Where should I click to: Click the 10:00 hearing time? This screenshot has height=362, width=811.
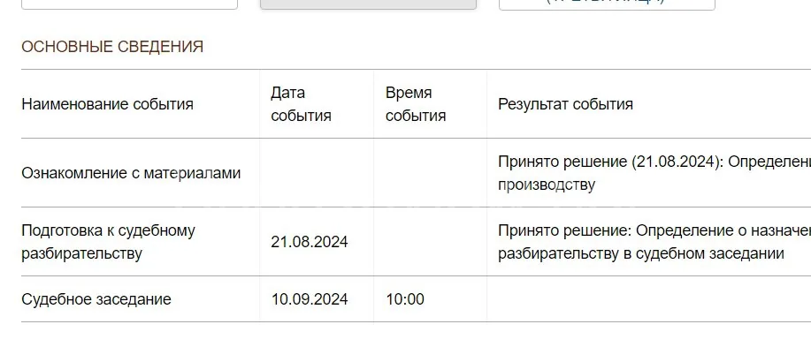[x=405, y=299]
